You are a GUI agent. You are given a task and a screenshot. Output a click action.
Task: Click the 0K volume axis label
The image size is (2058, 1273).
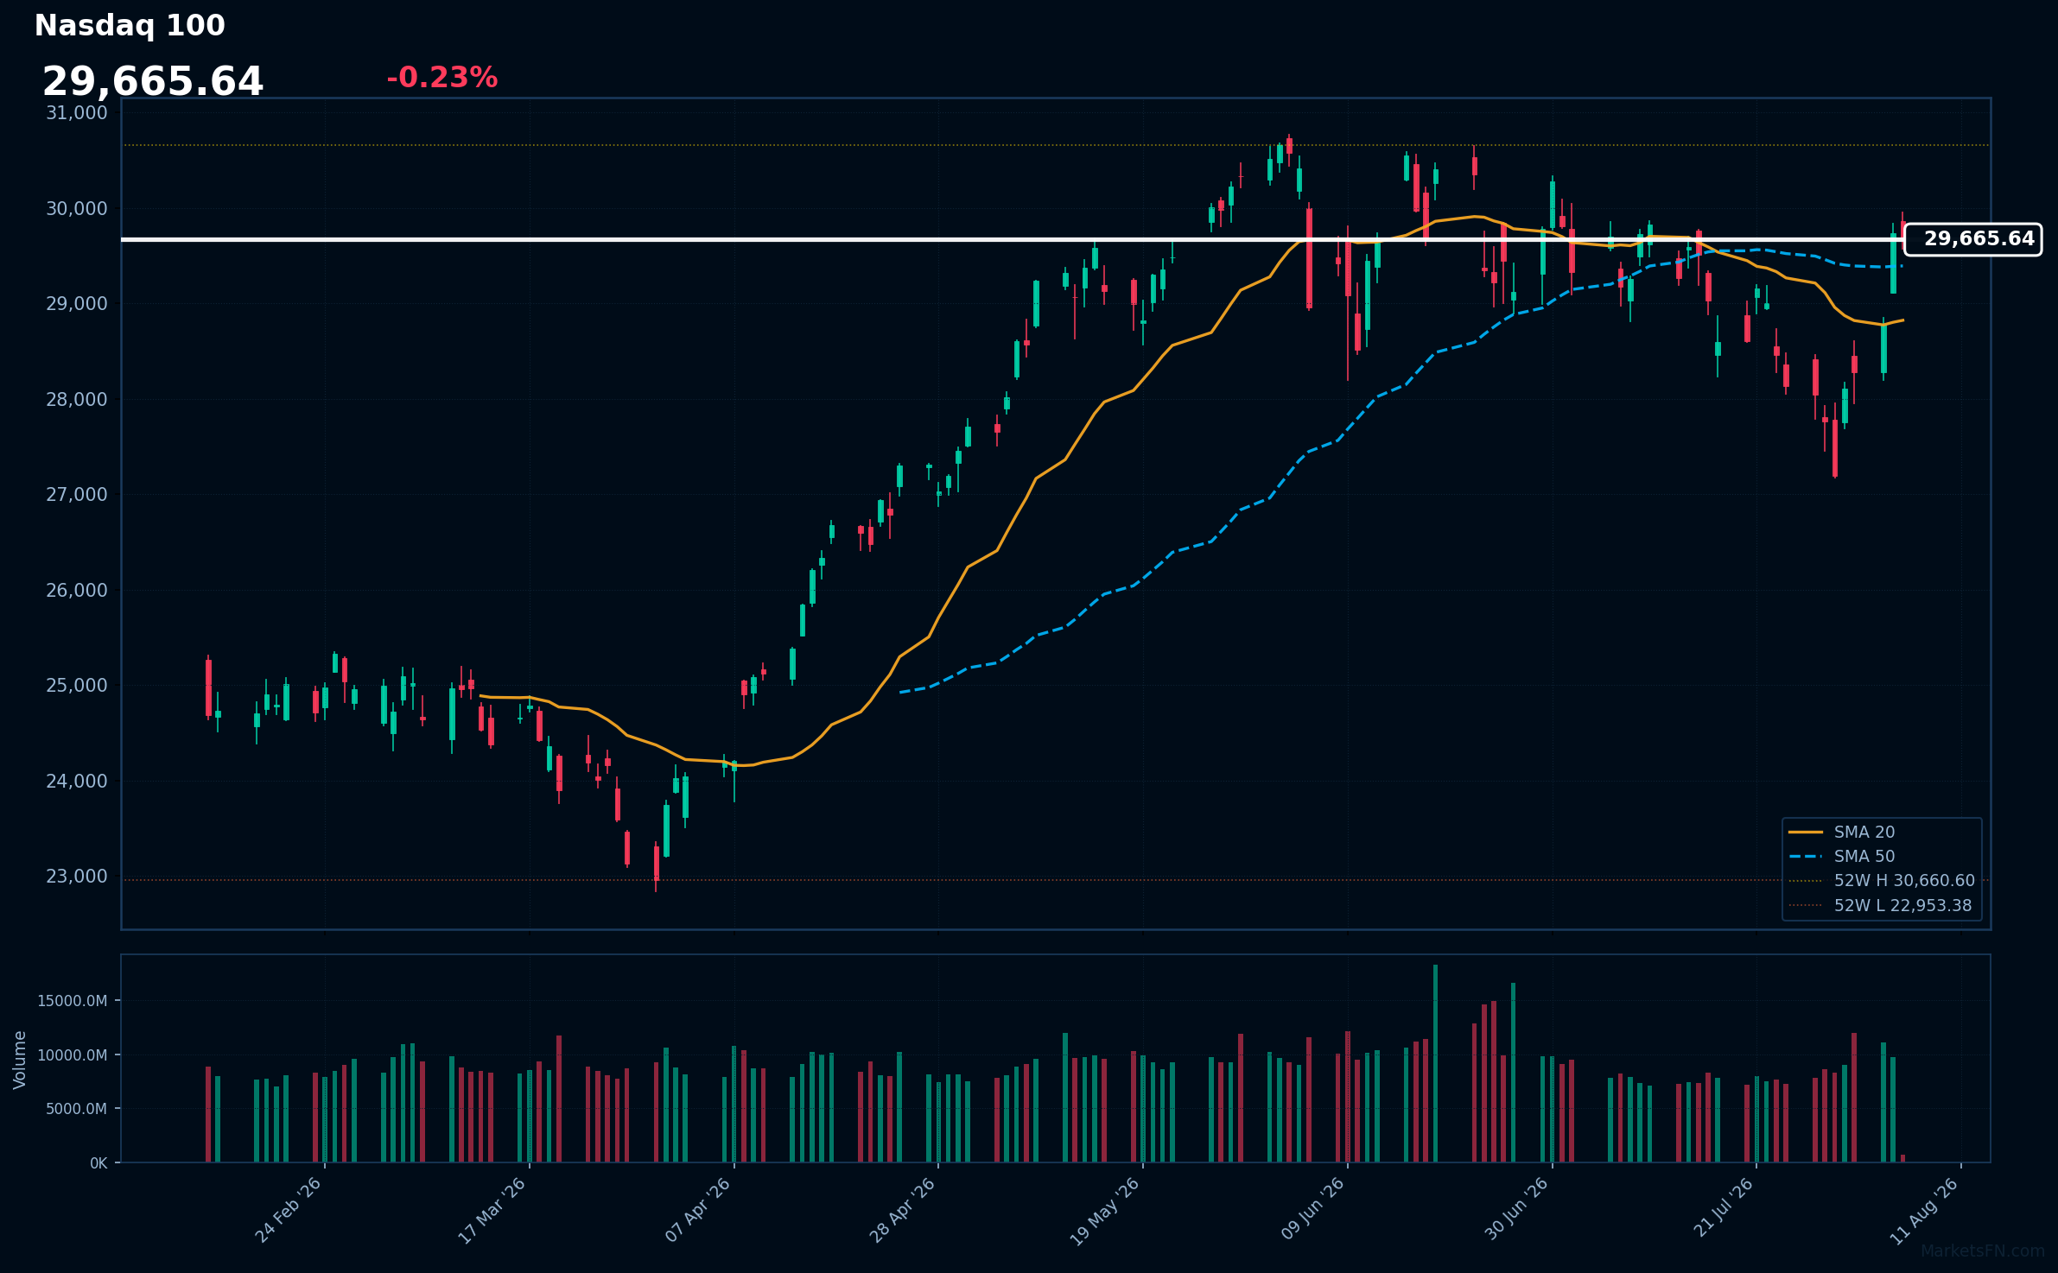click(99, 1163)
